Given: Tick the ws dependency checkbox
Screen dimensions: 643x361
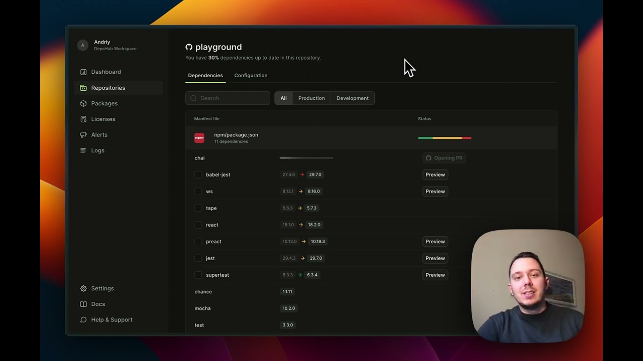Looking at the screenshot, I should [x=198, y=191].
